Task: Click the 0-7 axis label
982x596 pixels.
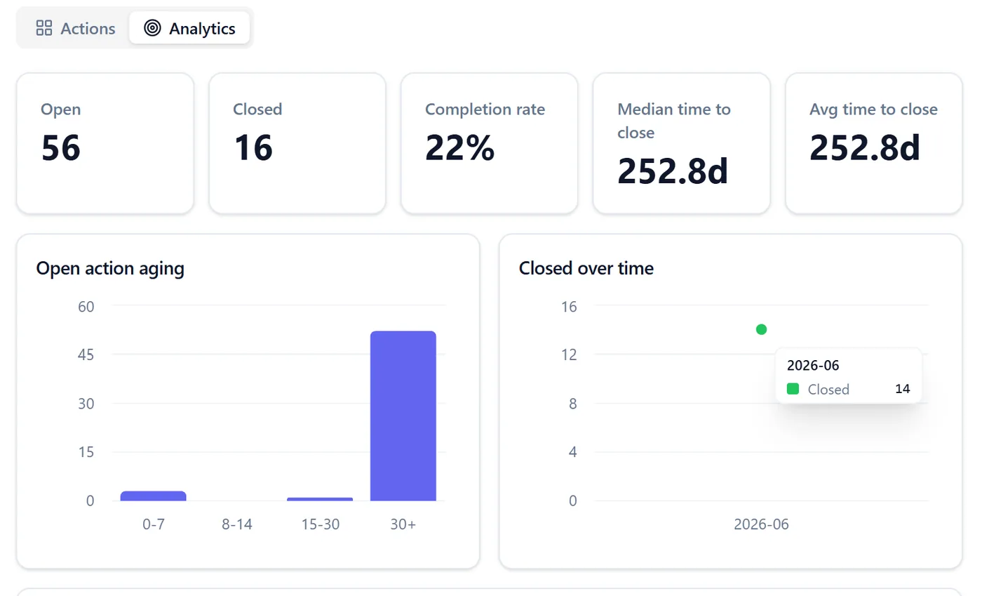Action: click(x=153, y=524)
